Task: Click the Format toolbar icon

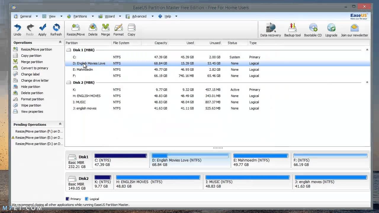Action: (118, 30)
